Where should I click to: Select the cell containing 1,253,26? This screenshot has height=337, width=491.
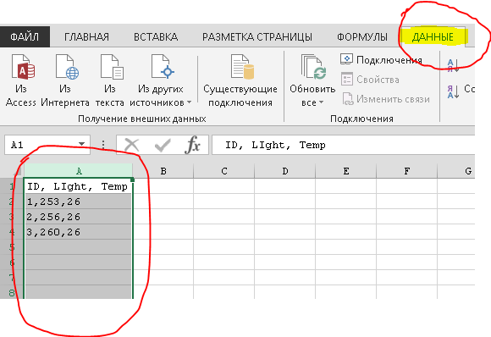click(x=78, y=202)
